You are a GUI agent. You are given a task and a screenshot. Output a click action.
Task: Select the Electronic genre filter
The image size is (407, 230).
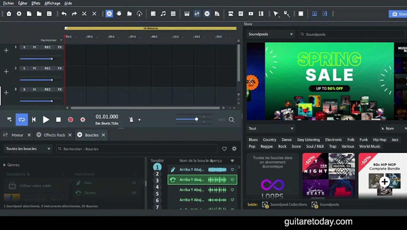click(333, 140)
